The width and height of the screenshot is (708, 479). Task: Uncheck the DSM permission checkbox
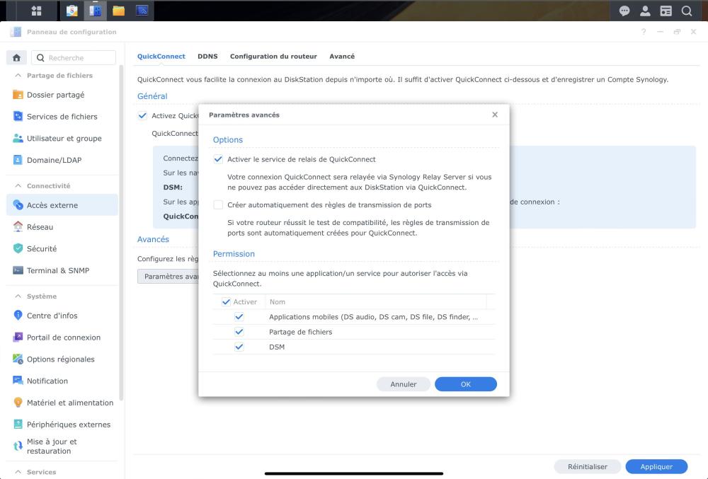point(239,347)
